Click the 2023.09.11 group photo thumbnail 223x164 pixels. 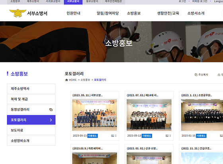95,115
